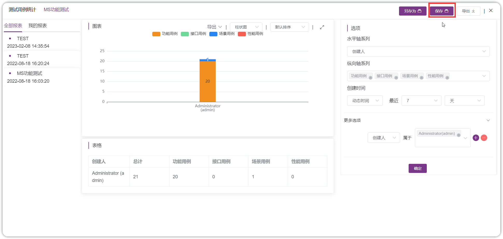Click the 另存为 button
The height and width of the screenshot is (239, 503).
pos(413,11)
